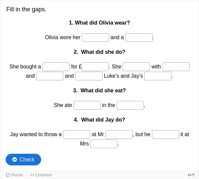
Task: Click the blank after 'at Mr'
Action: pyautogui.click(x=119, y=134)
